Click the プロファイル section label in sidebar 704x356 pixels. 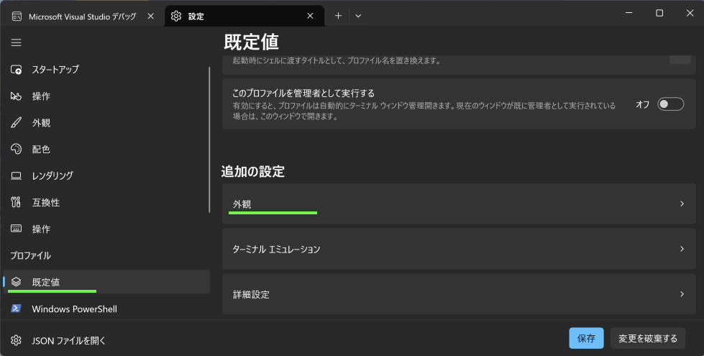pyautogui.click(x=30, y=255)
